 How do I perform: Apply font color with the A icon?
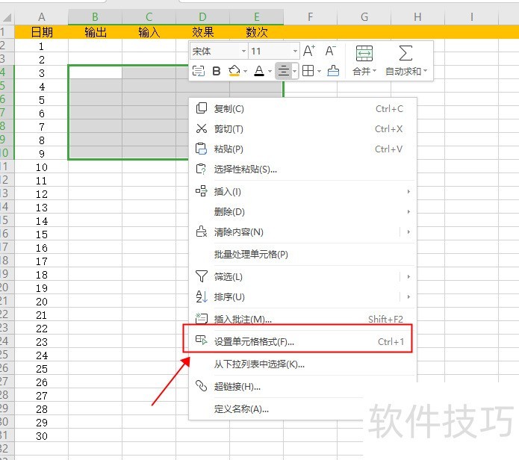pyautogui.click(x=259, y=71)
